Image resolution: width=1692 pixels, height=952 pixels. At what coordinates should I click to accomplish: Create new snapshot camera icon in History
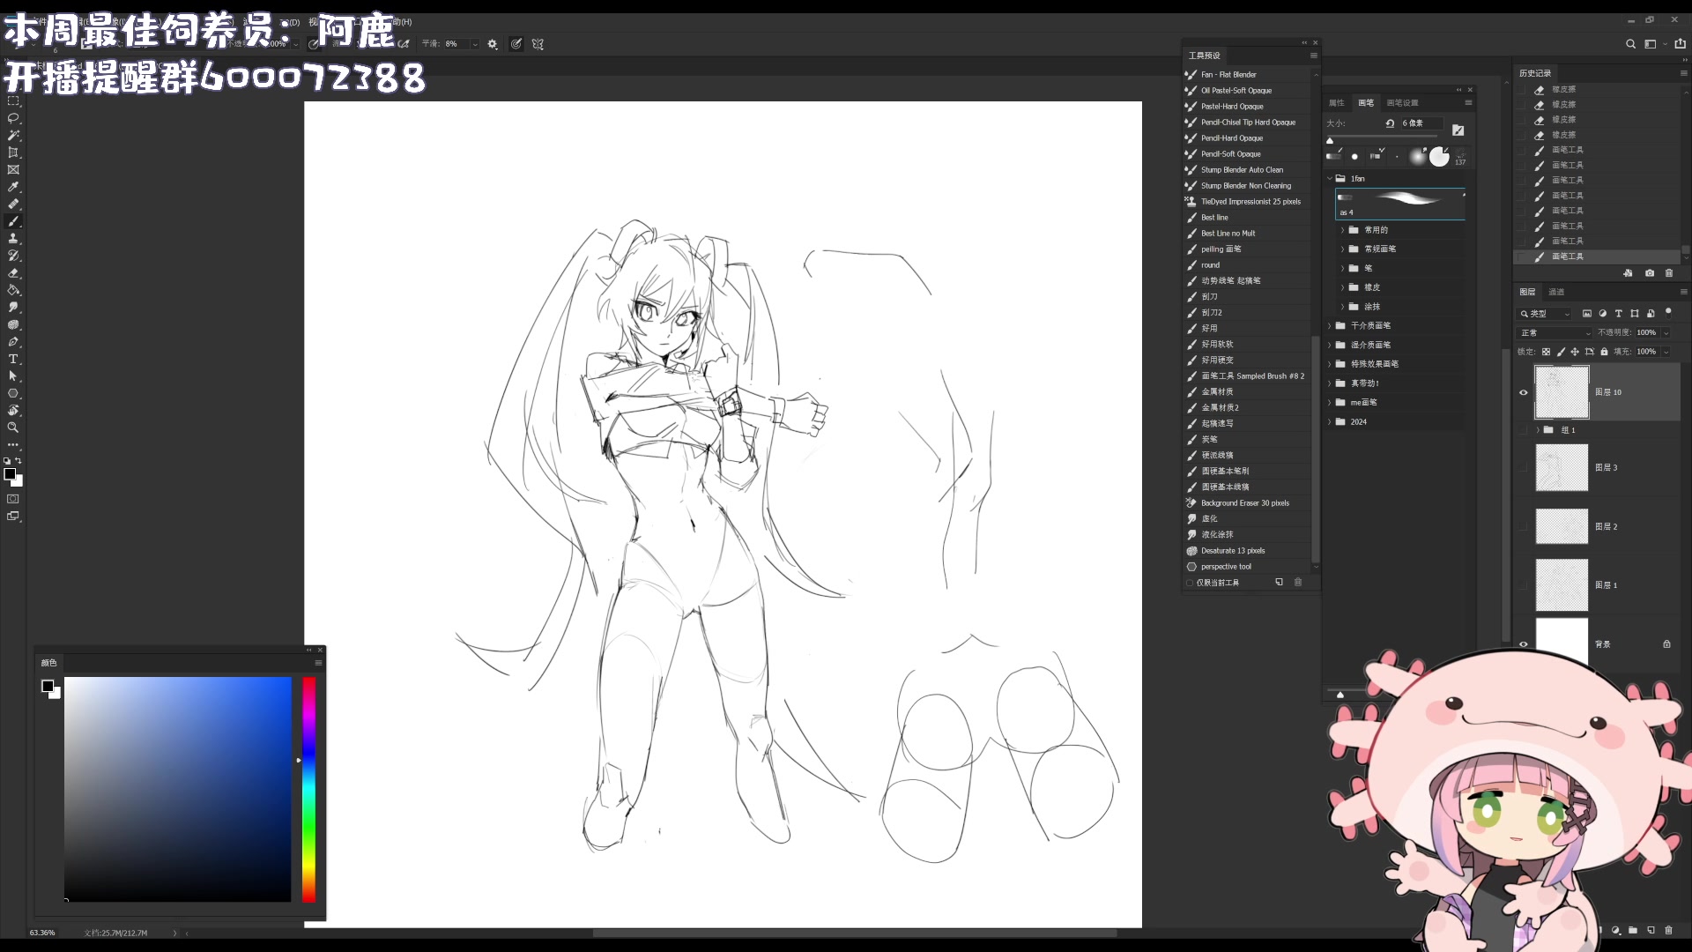point(1650,273)
